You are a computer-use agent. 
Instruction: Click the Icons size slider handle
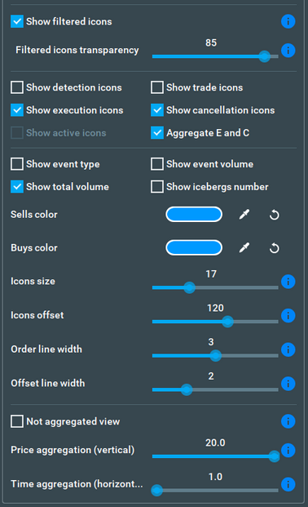(190, 287)
